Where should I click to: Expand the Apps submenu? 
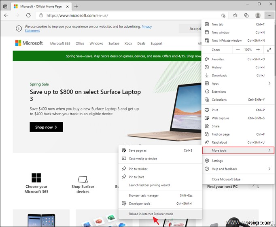click(x=238, y=83)
